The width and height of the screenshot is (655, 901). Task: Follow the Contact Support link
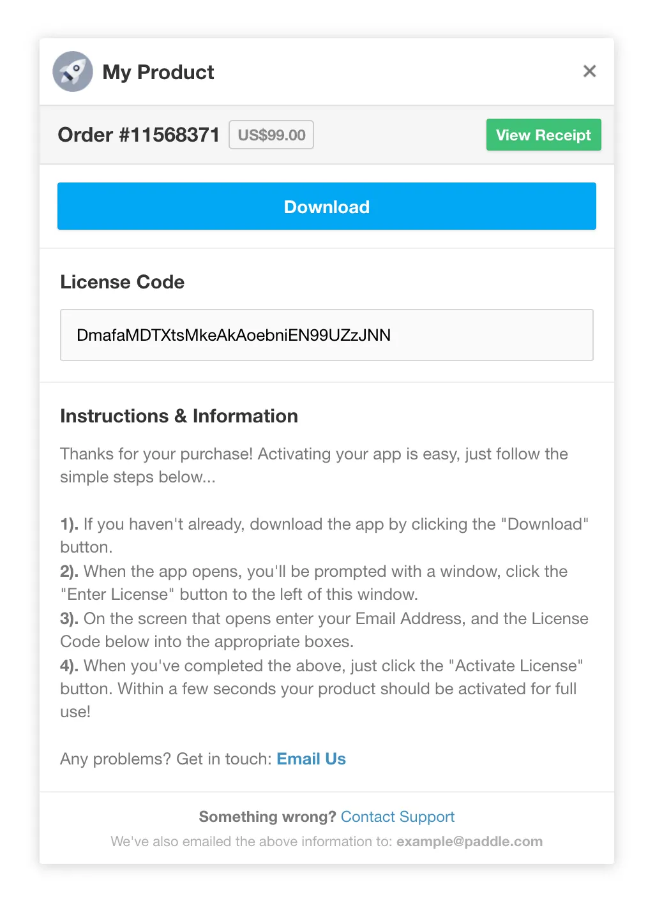coord(397,817)
